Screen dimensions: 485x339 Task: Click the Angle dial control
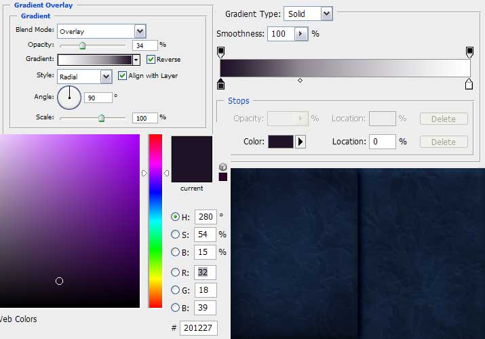click(x=69, y=97)
